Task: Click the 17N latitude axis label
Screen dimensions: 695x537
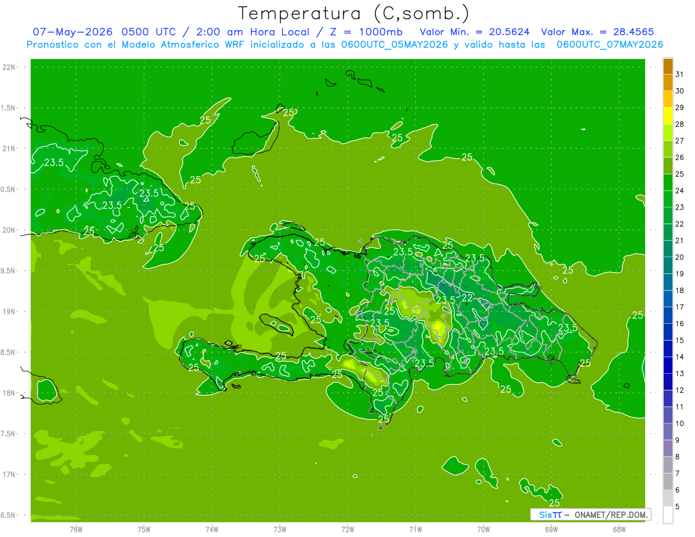Action: pyautogui.click(x=9, y=474)
